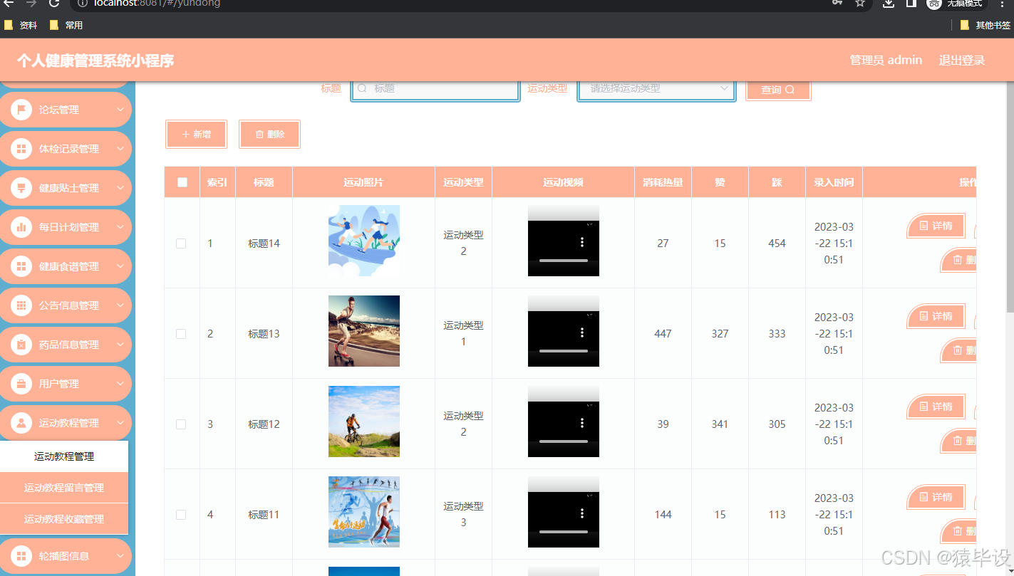
Task: Click the cyclist photo thumbnail for 标题12
Action: click(x=364, y=421)
